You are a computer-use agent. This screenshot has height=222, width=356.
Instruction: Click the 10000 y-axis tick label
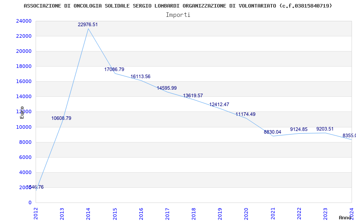[24, 127]
